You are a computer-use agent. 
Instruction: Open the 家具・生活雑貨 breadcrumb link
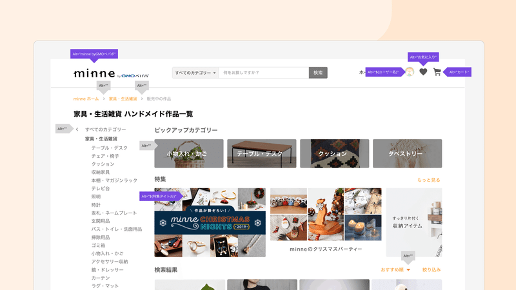[123, 99]
